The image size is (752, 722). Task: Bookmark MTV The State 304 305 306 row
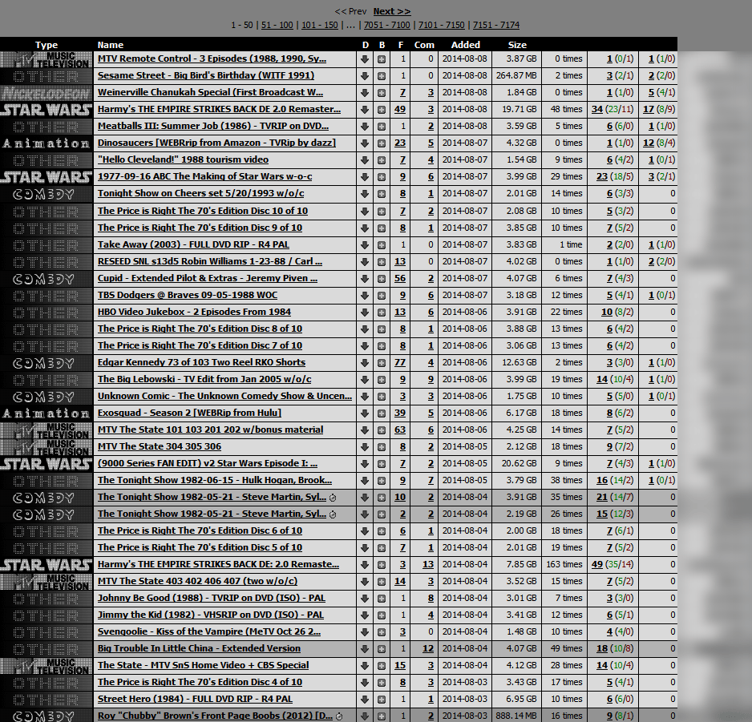(x=382, y=447)
